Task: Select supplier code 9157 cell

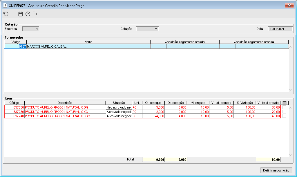Action: (15, 46)
